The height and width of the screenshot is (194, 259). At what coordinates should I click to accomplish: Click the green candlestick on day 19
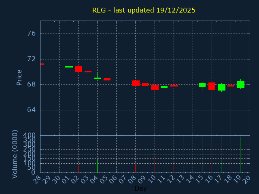(240, 84)
